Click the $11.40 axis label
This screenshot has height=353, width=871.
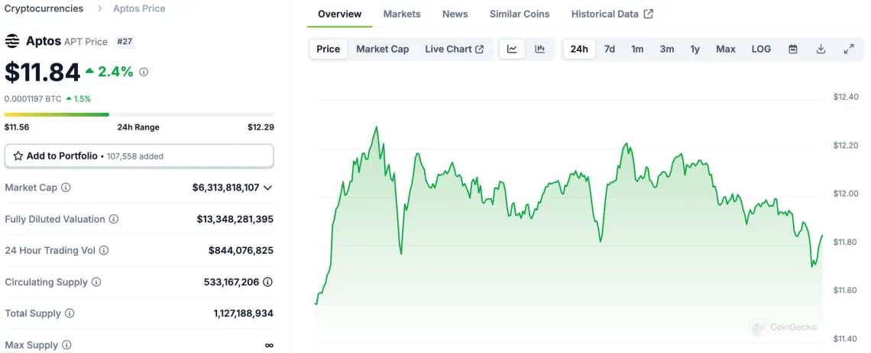846,339
